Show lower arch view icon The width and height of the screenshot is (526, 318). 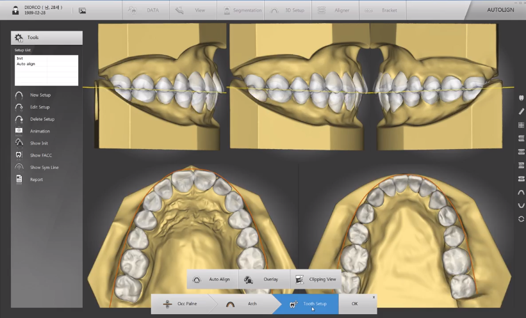(x=521, y=205)
